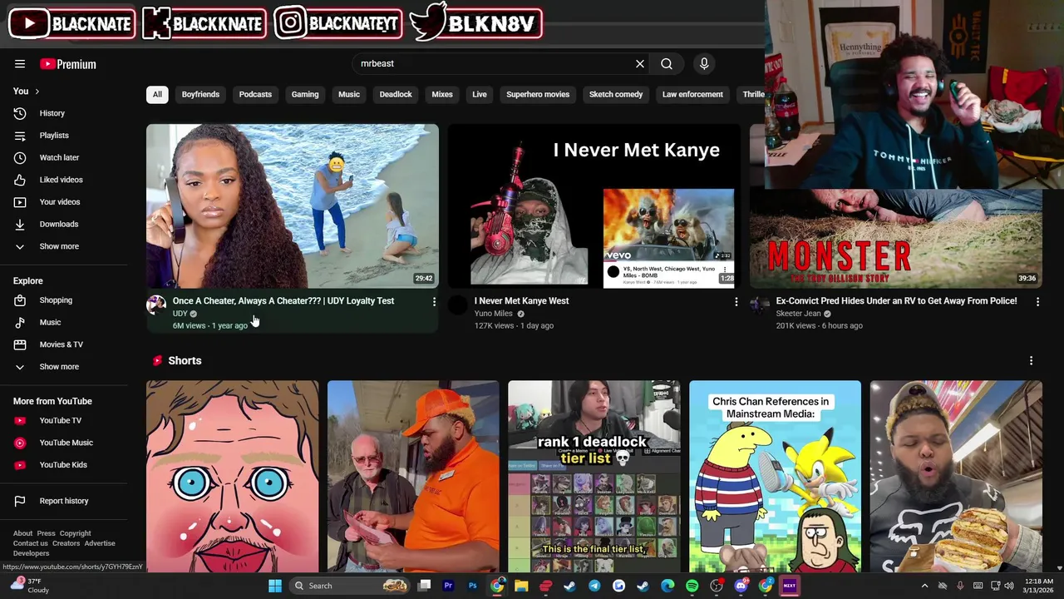Select the Superhero movies filter chip
Viewport: 1064px width, 599px height.
pos(538,94)
